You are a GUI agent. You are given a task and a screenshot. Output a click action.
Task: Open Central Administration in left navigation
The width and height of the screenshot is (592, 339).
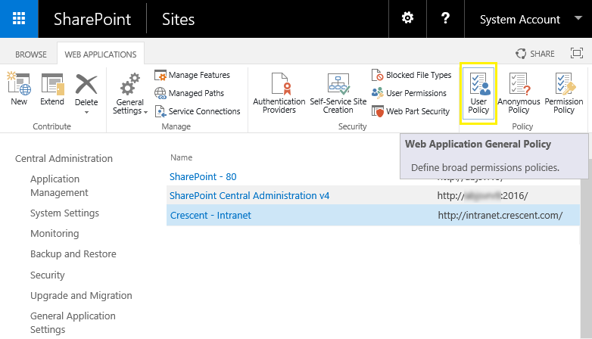tap(64, 159)
